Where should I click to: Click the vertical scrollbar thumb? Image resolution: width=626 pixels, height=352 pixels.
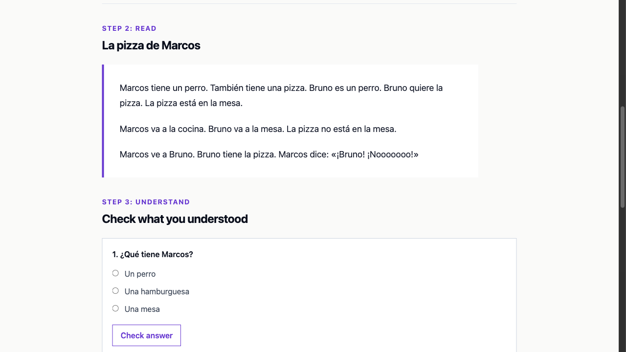pos(623,157)
